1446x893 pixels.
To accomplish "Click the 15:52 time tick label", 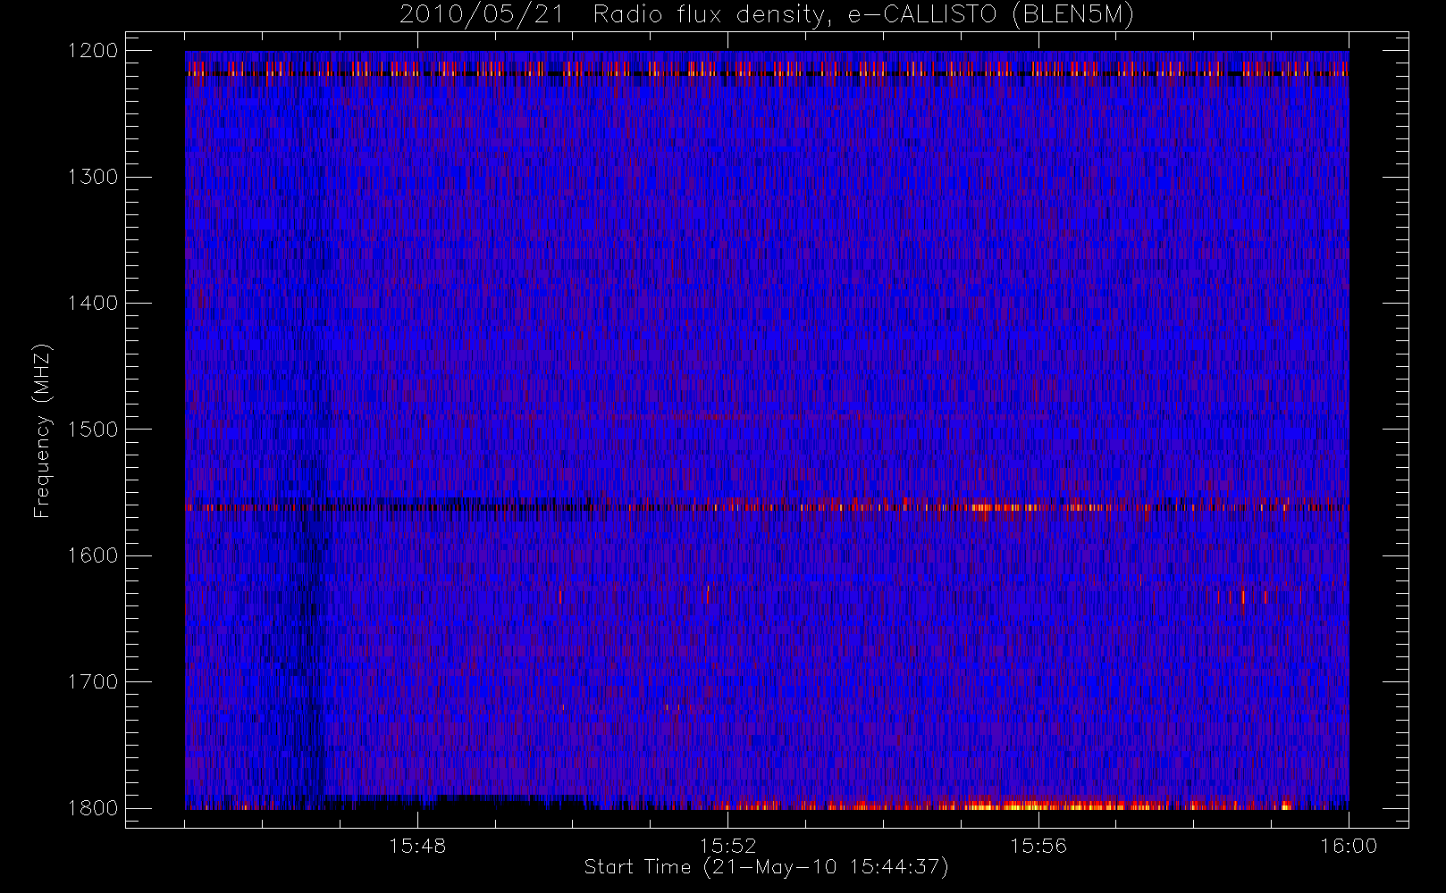I will (x=727, y=846).
